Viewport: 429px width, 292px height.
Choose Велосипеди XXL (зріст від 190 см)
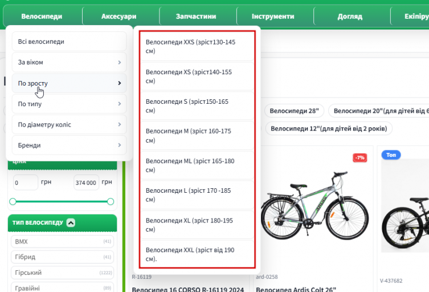pyautogui.click(x=197, y=254)
